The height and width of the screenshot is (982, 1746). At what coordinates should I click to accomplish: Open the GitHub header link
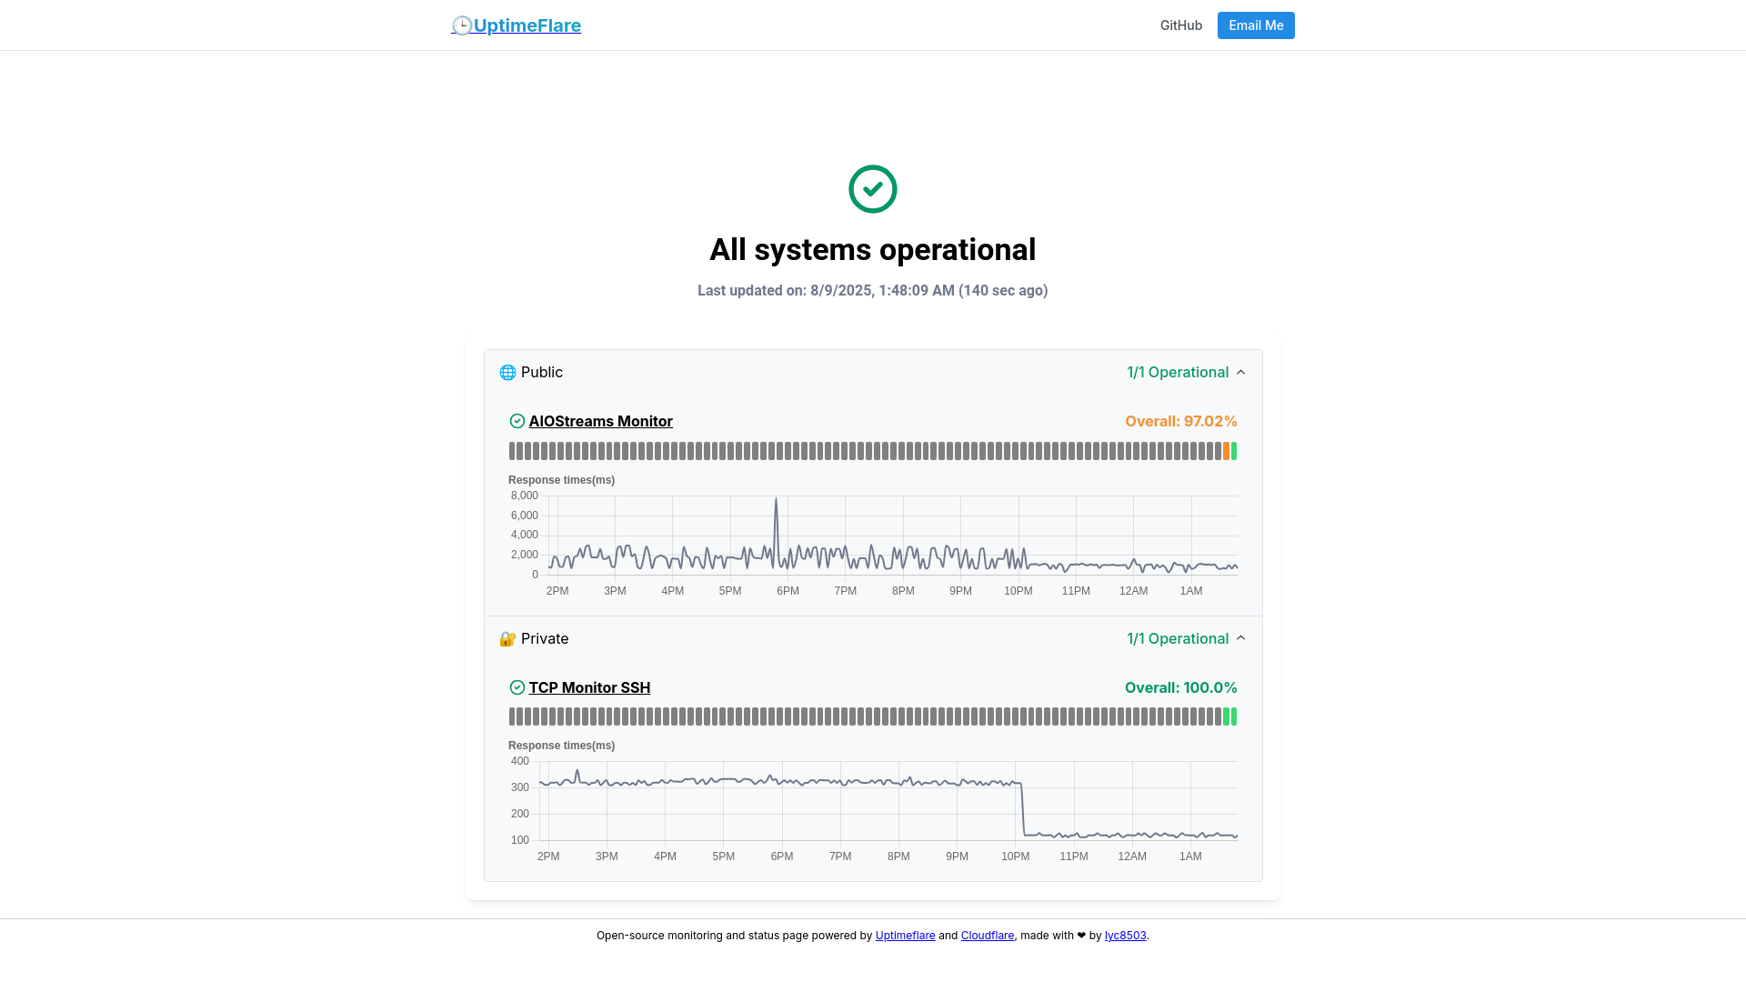click(x=1181, y=25)
